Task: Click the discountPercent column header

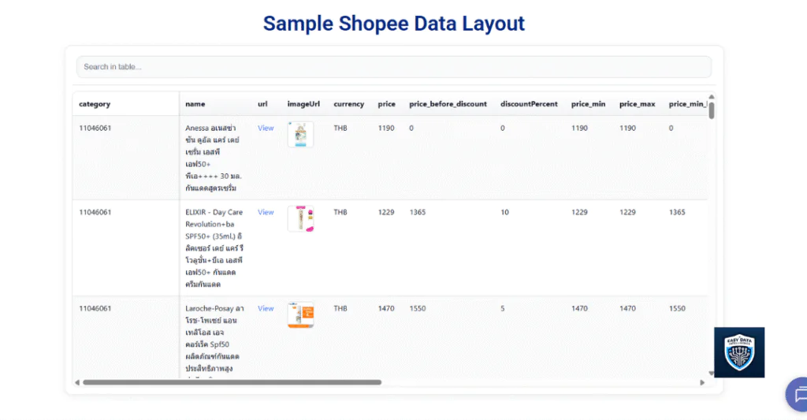Action: pyautogui.click(x=529, y=104)
